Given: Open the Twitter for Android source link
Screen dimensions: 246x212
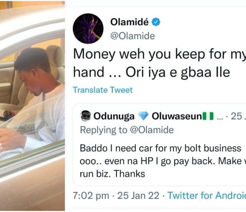Looking at the screenshot, I should pos(207,195).
